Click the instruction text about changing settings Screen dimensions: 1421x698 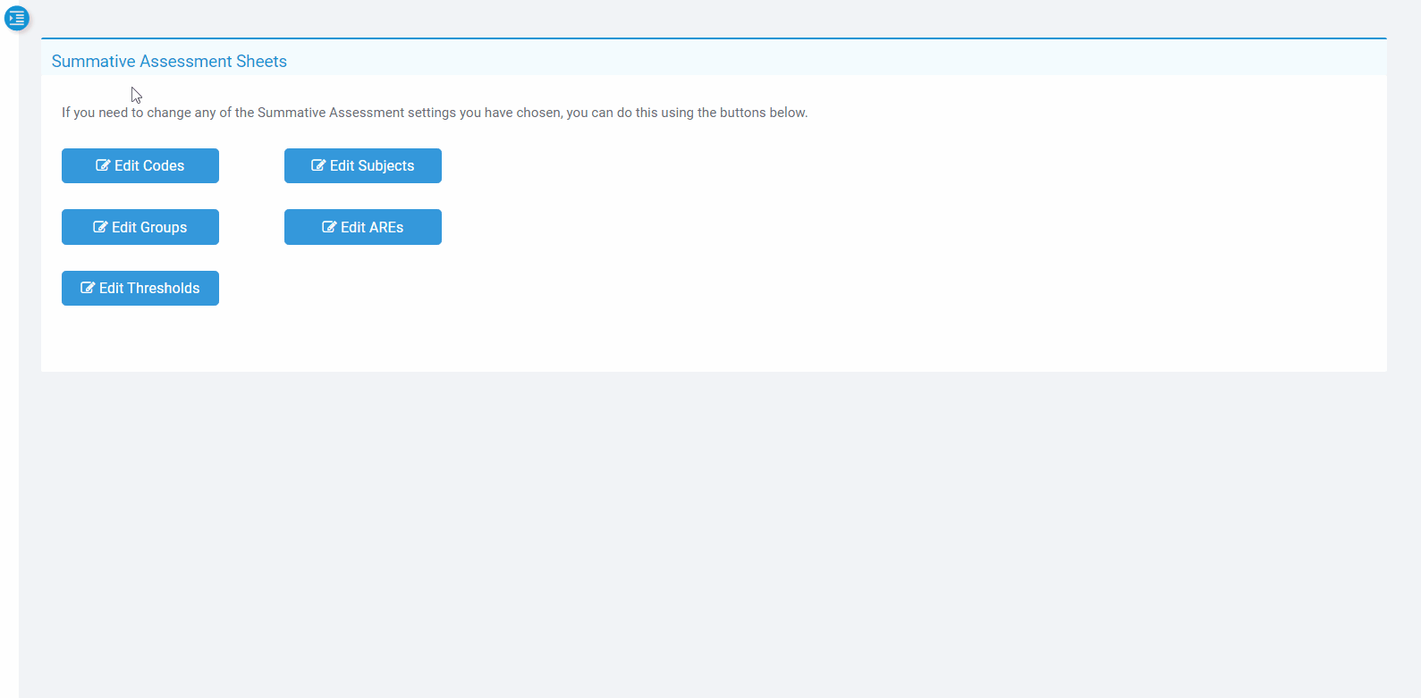(x=435, y=113)
